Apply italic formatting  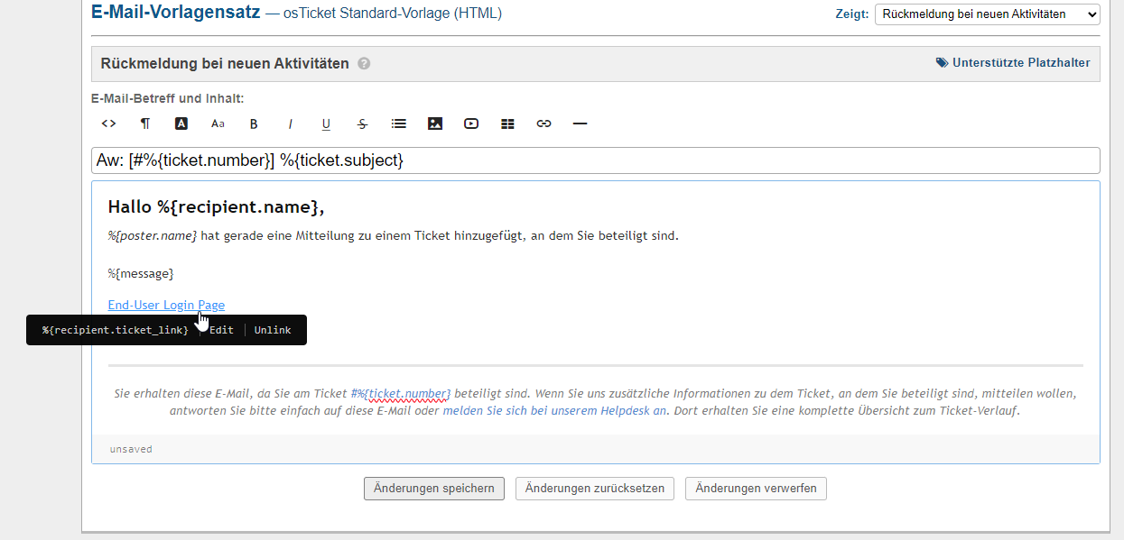[290, 124]
